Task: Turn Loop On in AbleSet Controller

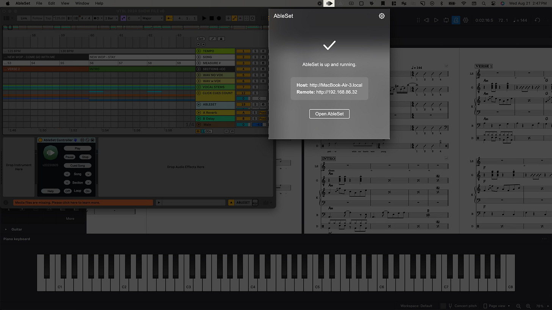Action: click(88, 191)
